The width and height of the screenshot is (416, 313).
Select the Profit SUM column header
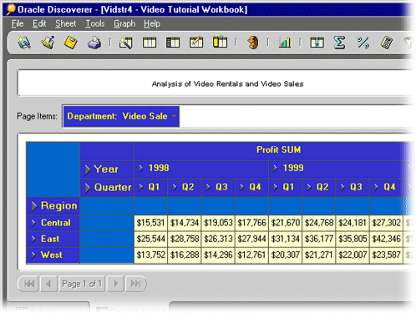[x=278, y=150]
